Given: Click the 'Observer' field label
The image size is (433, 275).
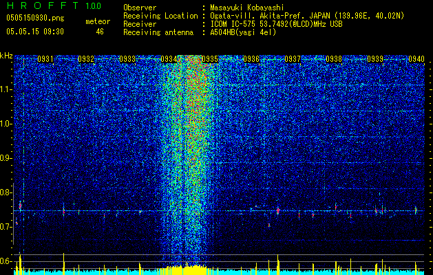Looking at the screenshot, I should pos(140,8).
